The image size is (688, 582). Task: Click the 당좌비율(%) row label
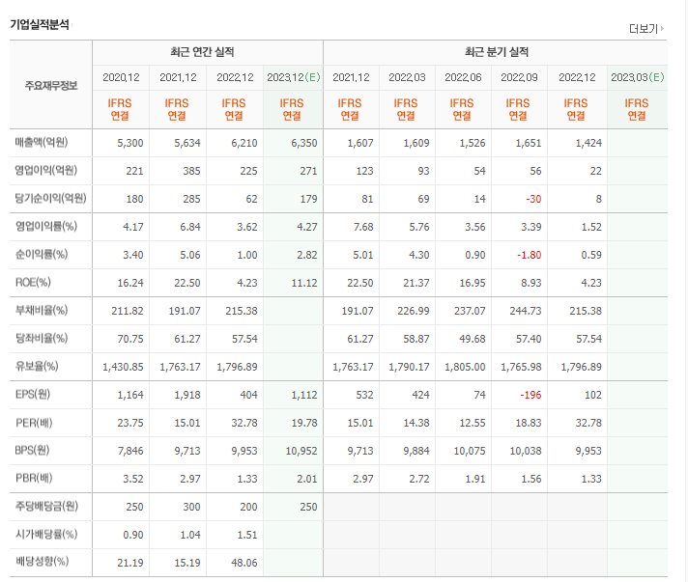42,339
